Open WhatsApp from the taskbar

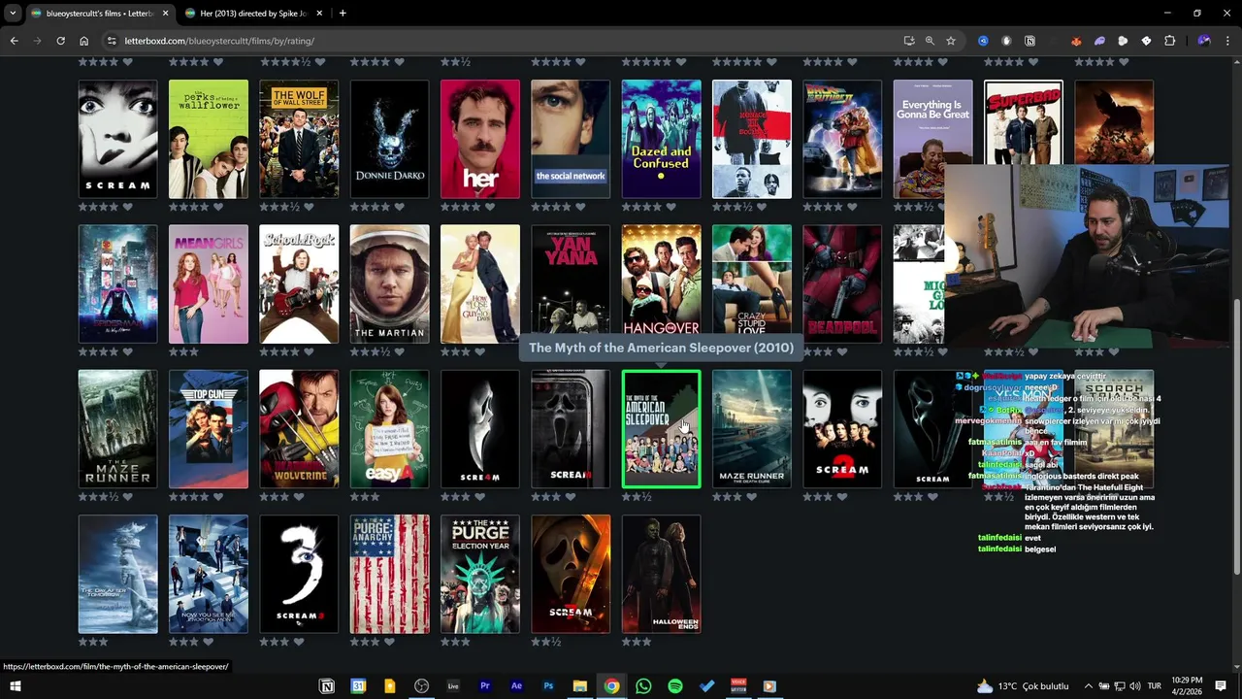point(643,686)
